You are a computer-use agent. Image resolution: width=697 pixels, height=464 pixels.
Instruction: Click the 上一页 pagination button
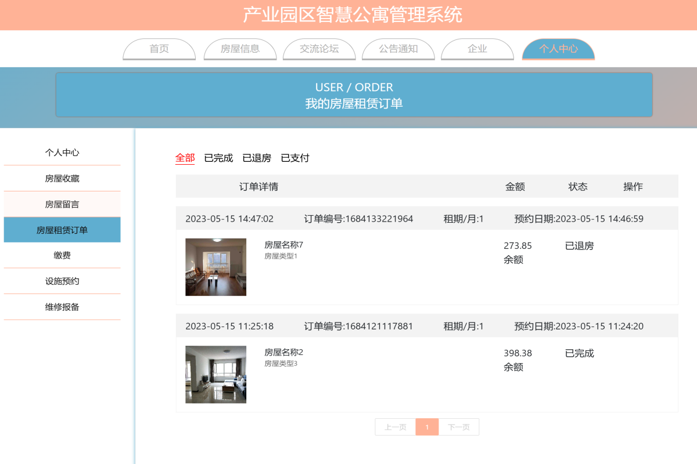395,427
